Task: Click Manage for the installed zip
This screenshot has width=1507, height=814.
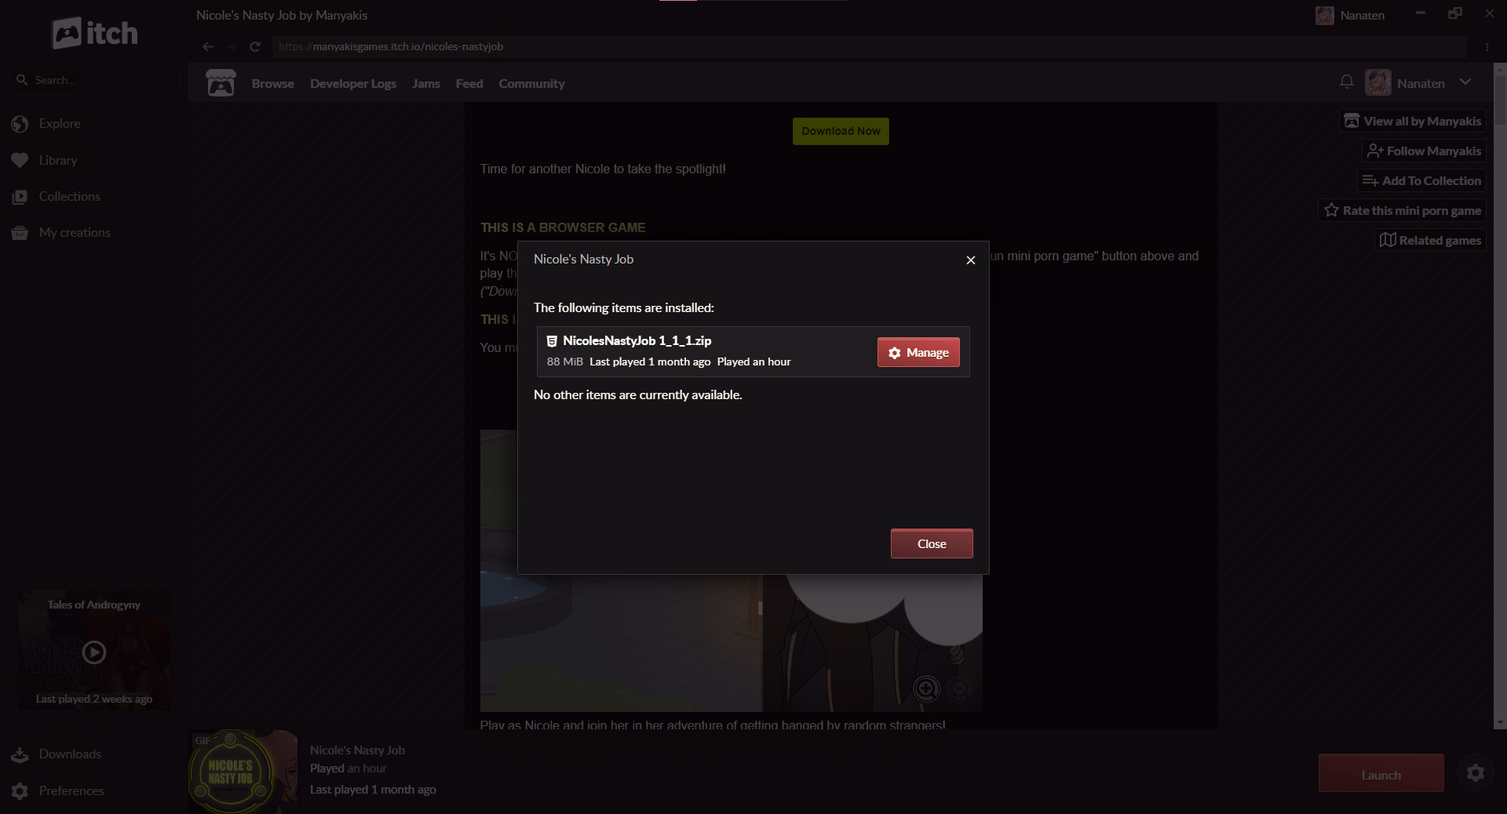Action: click(x=918, y=353)
